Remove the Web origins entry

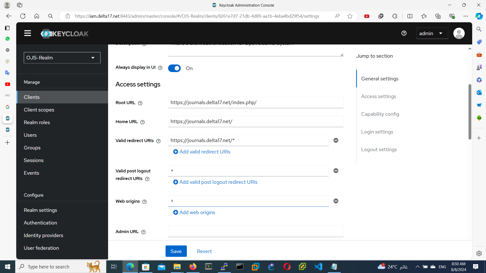336,201
